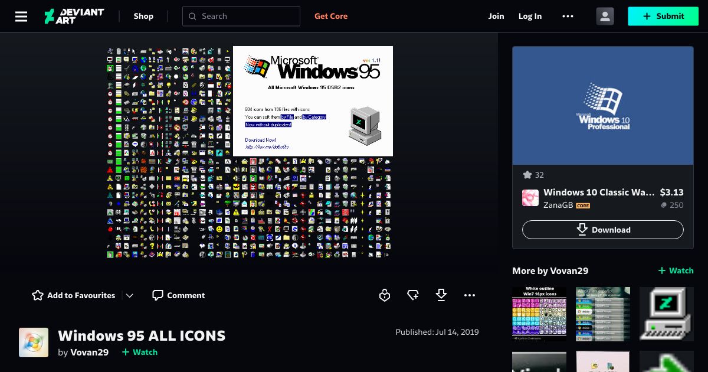Open the top navigation overflow menu

(568, 16)
